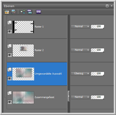The height and width of the screenshot is (115, 116).
Task: Click layer type icon of Raster 2
Action: [x=10, y=46]
